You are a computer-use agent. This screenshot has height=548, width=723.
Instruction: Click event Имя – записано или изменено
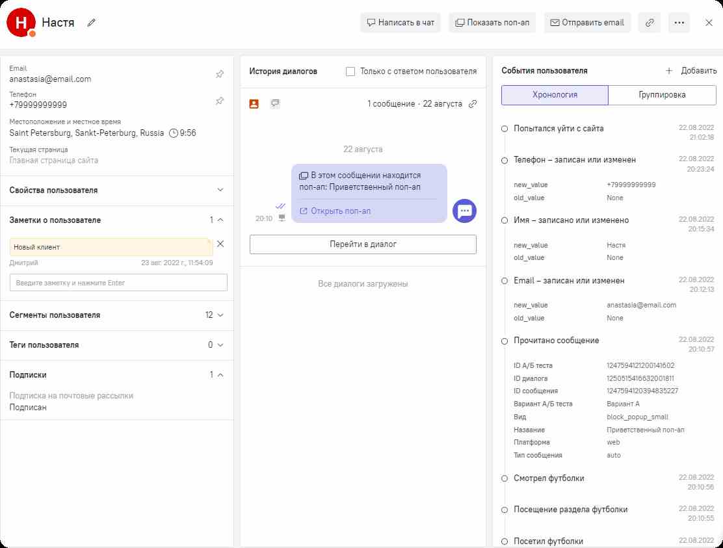(x=572, y=220)
